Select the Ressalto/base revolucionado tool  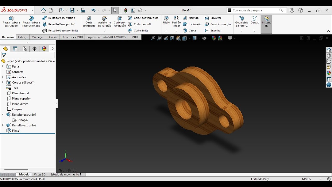tap(31, 22)
